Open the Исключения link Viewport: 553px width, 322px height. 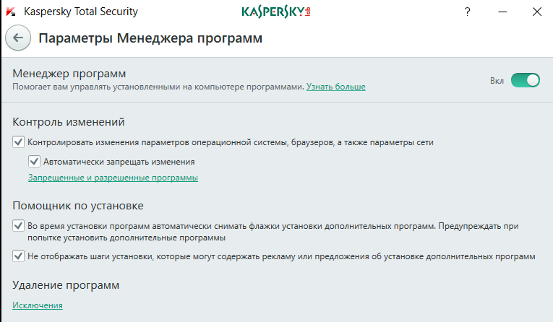(x=38, y=305)
